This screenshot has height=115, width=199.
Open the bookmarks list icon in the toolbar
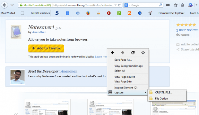coord(182,5)
